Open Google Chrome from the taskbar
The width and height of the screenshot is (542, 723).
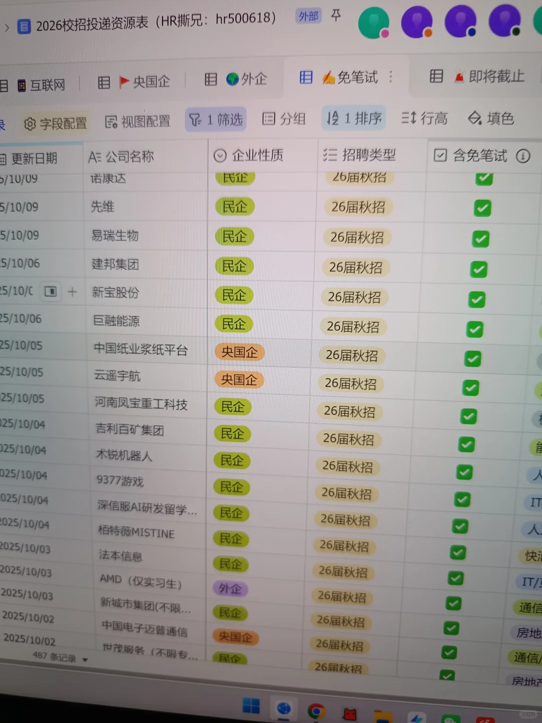point(317,711)
